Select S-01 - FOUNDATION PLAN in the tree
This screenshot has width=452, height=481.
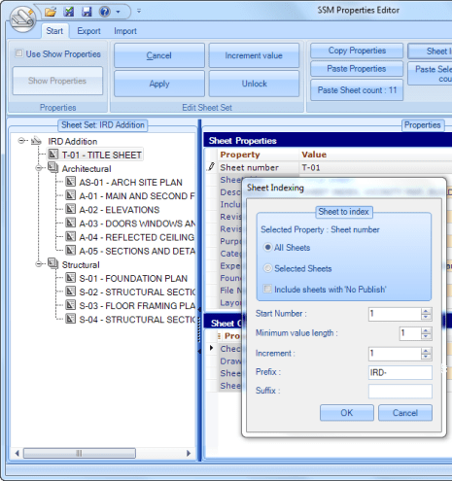133,279
